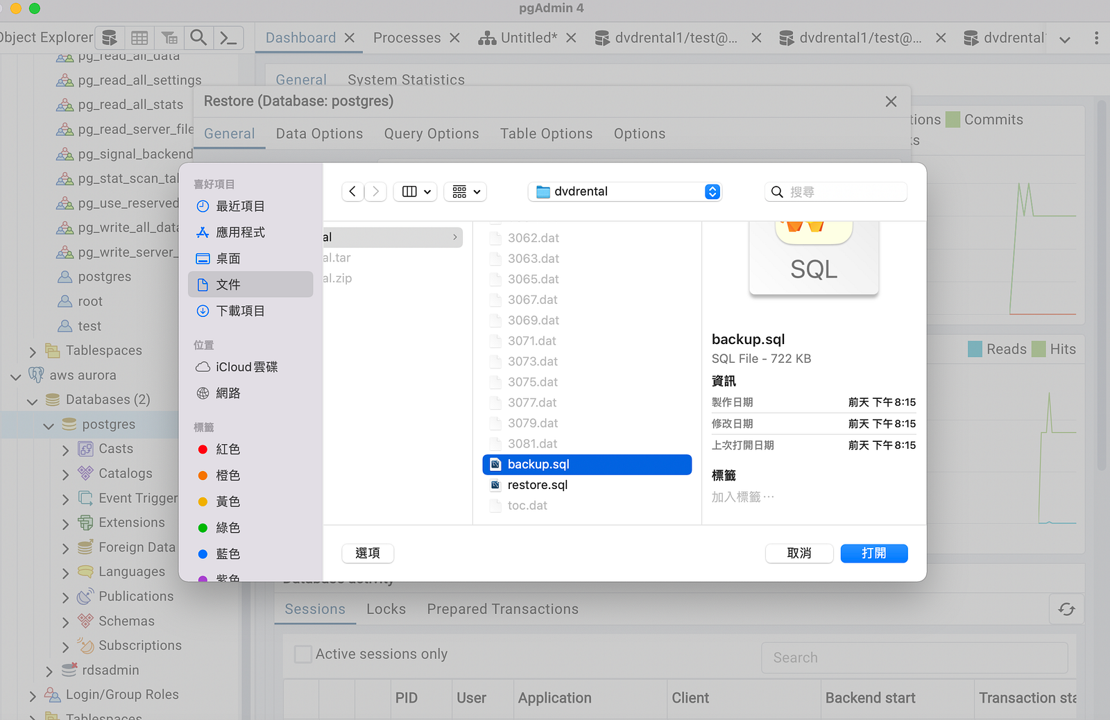Open the Options tab in Restore
The width and height of the screenshot is (1110, 720).
640,133
